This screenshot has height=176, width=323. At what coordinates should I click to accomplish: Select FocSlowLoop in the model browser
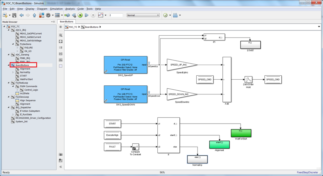(x=22, y=97)
